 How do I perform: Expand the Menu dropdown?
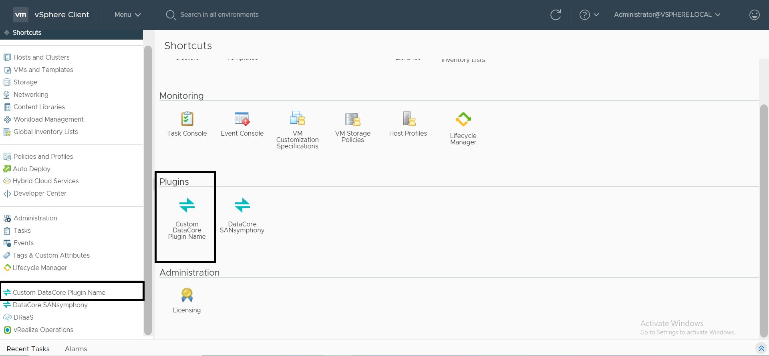pos(127,15)
